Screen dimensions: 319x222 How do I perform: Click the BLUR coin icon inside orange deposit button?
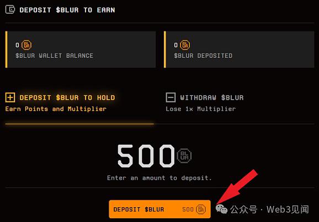point(201,209)
